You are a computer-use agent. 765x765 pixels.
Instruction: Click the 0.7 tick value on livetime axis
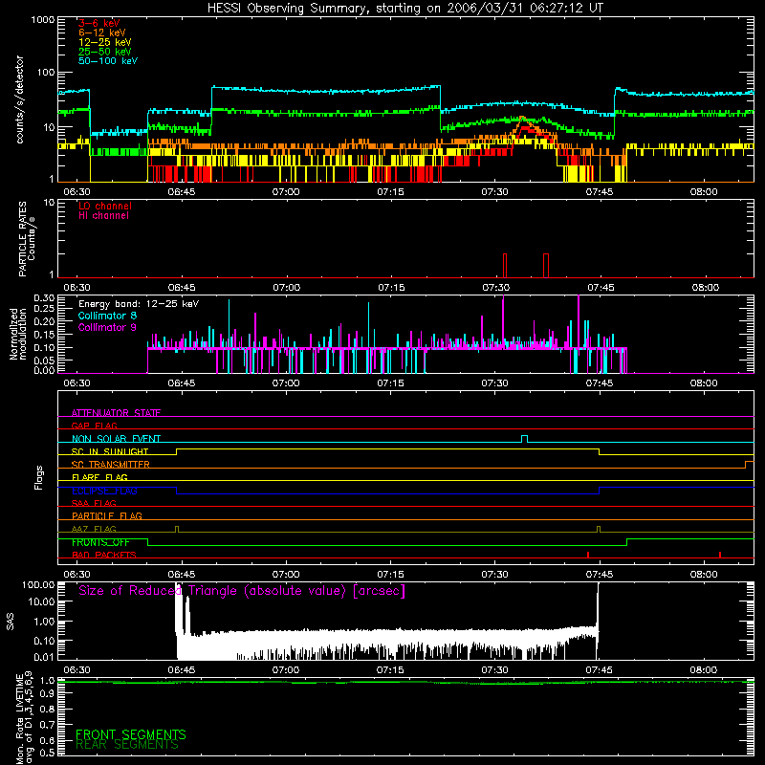pos(47,725)
